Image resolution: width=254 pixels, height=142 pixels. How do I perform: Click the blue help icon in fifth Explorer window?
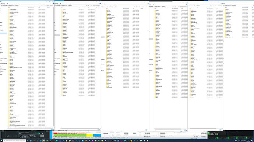222,4
